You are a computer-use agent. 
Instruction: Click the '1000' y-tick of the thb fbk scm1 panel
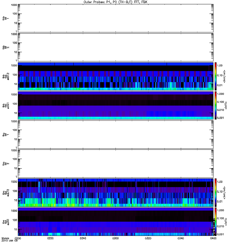pos(14,94)
